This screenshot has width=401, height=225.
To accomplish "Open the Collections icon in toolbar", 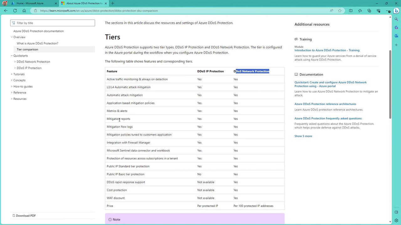I will 369,11.
